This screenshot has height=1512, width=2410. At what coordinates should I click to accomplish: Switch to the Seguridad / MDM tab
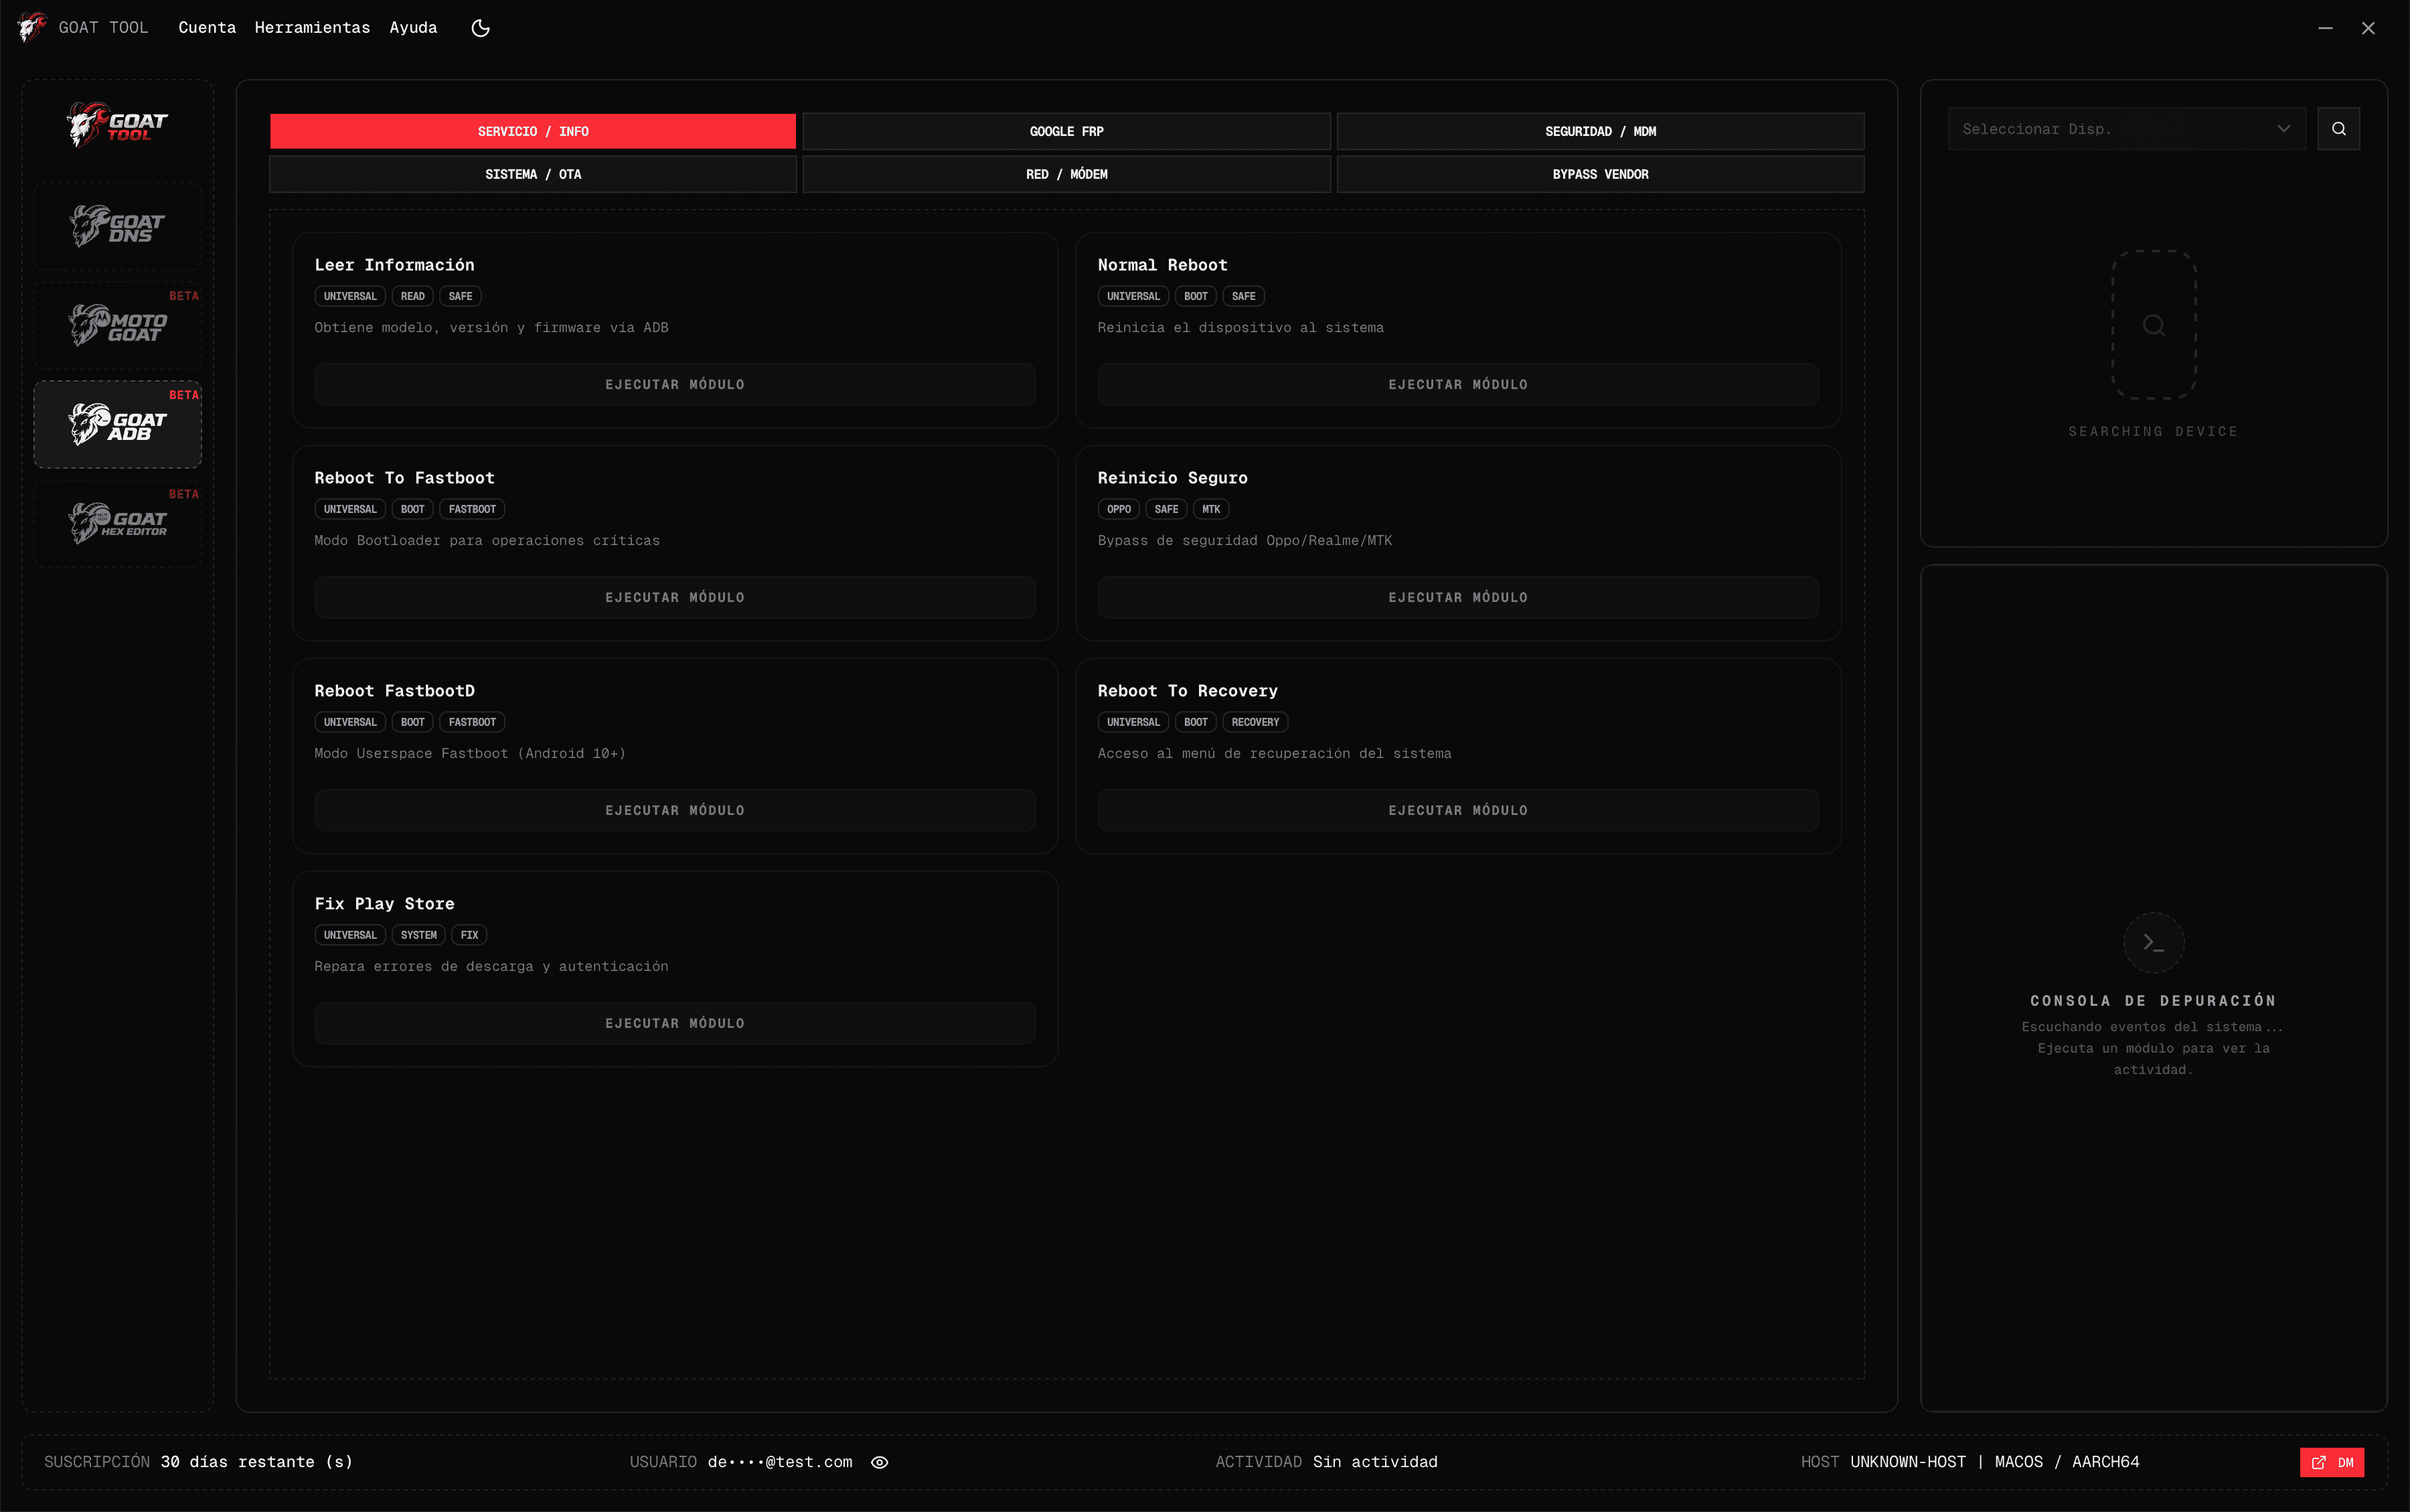(1599, 131)
